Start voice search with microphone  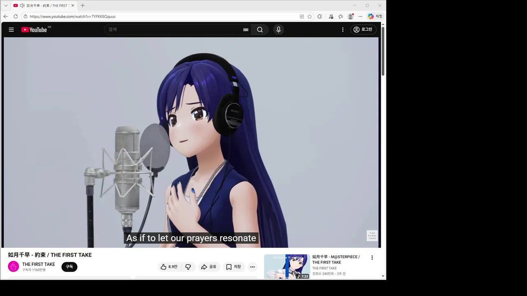(x=278, y=30)
